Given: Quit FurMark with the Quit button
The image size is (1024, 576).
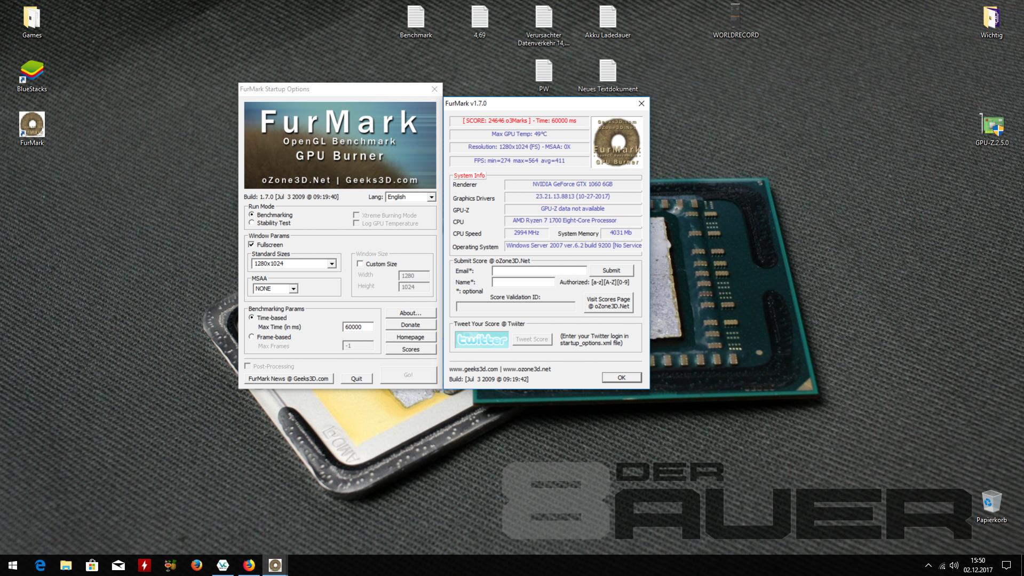Looking at the screenshot, I should coord(356,378).
